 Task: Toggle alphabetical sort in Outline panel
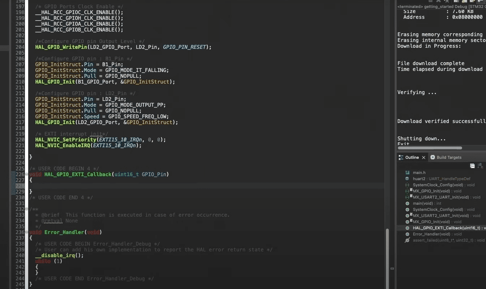480,166
